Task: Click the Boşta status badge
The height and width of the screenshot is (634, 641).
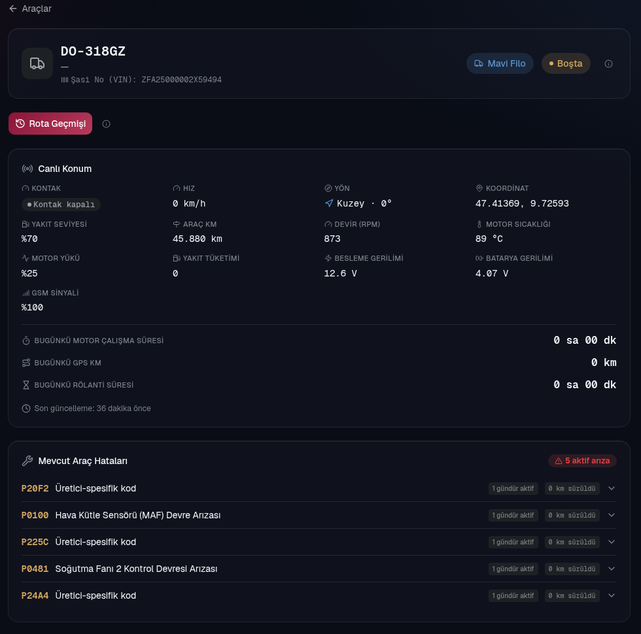Action: 566,63
